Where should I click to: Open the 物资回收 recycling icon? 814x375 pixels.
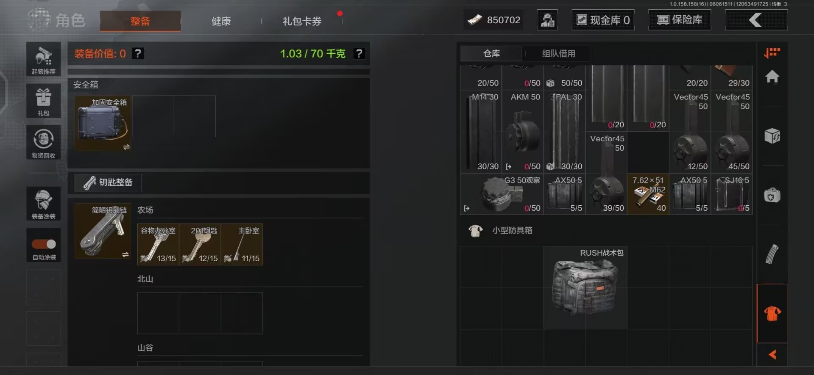(x=43, y=143)
